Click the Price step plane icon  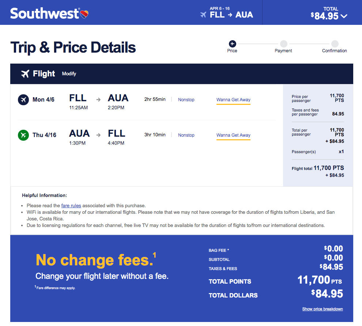tap(232, 43)
